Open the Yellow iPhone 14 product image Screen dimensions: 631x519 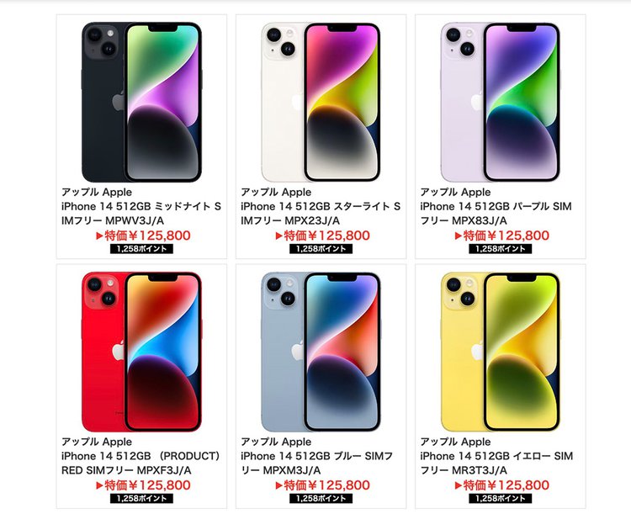[x=501, y=352]
